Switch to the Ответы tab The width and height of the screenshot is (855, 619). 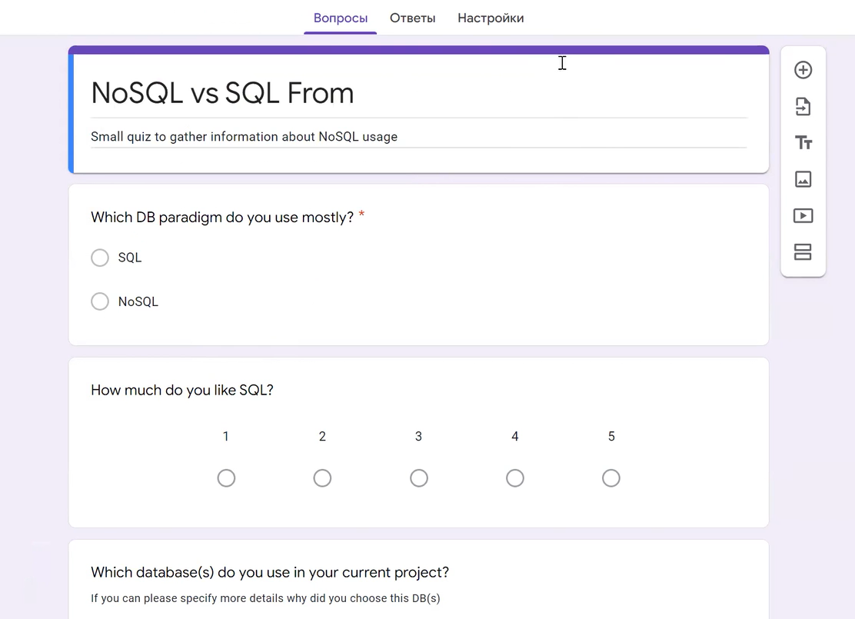pos(412,18)
